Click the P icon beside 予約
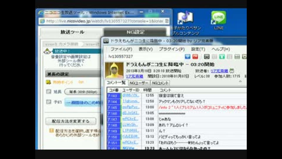The image size is (282, 159). click(49, 102)
